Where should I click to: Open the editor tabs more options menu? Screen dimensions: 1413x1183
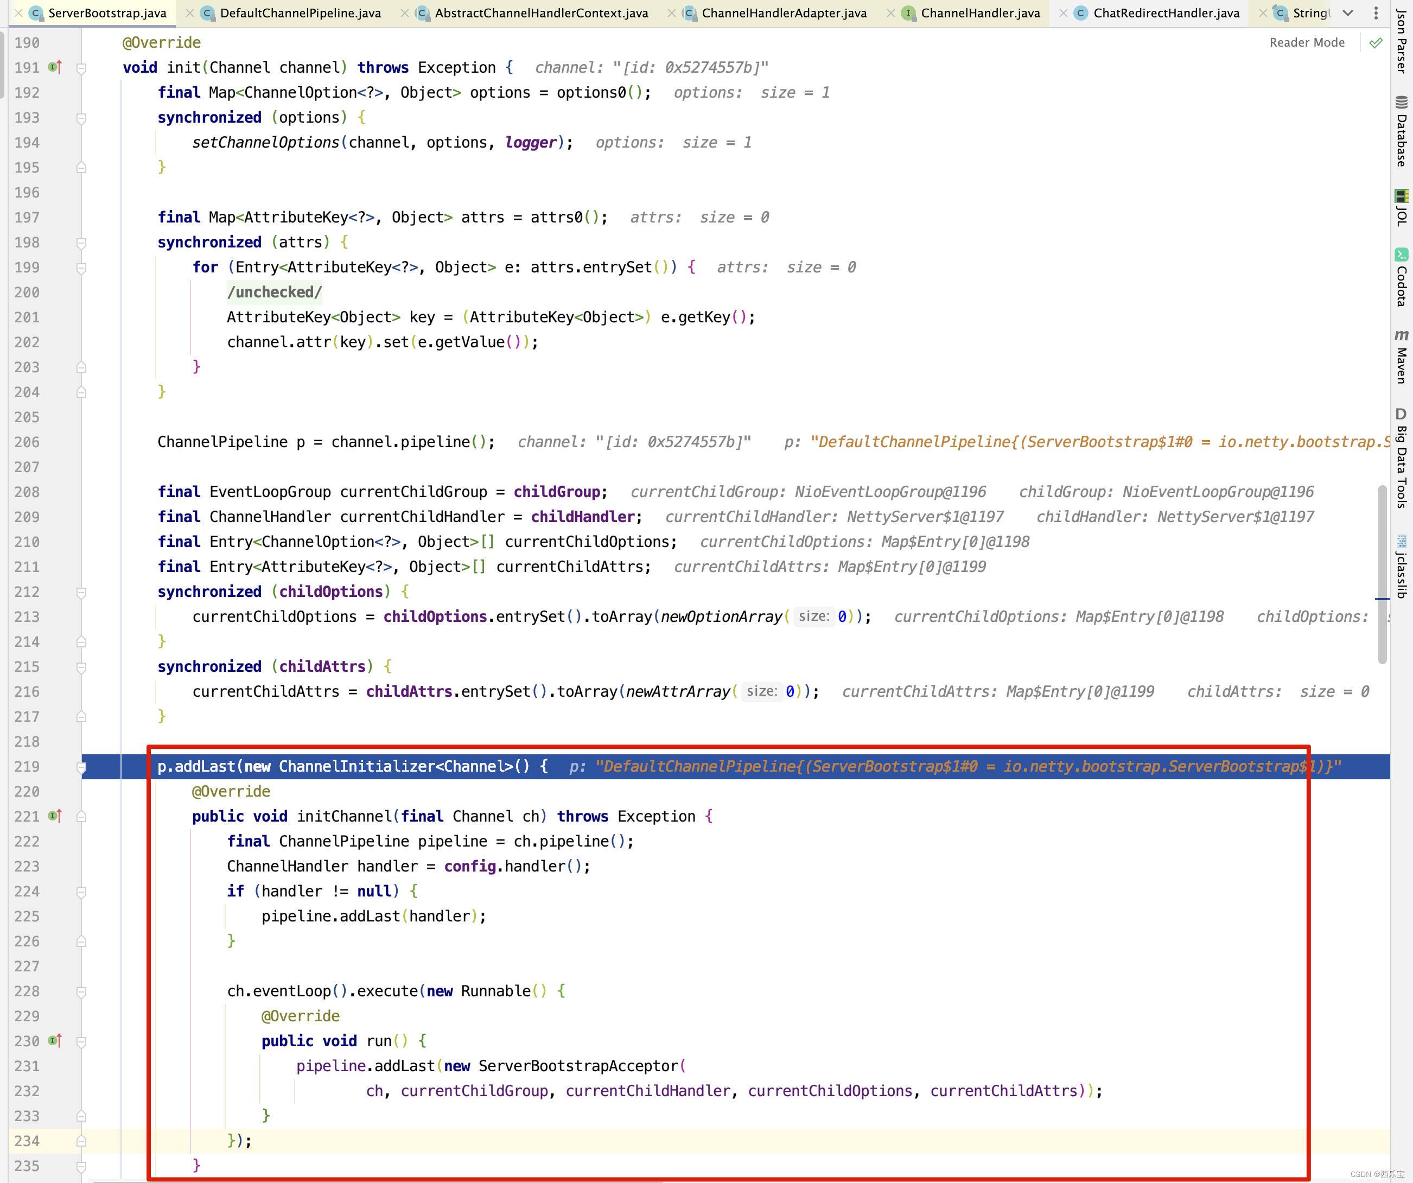1376,13
